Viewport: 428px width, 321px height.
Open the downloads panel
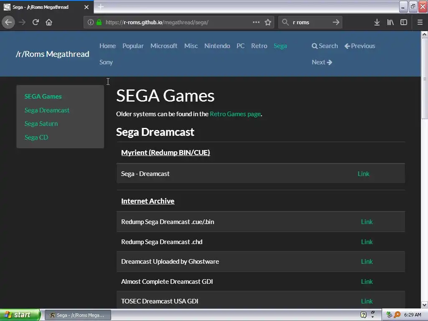(x=377, y=22)
